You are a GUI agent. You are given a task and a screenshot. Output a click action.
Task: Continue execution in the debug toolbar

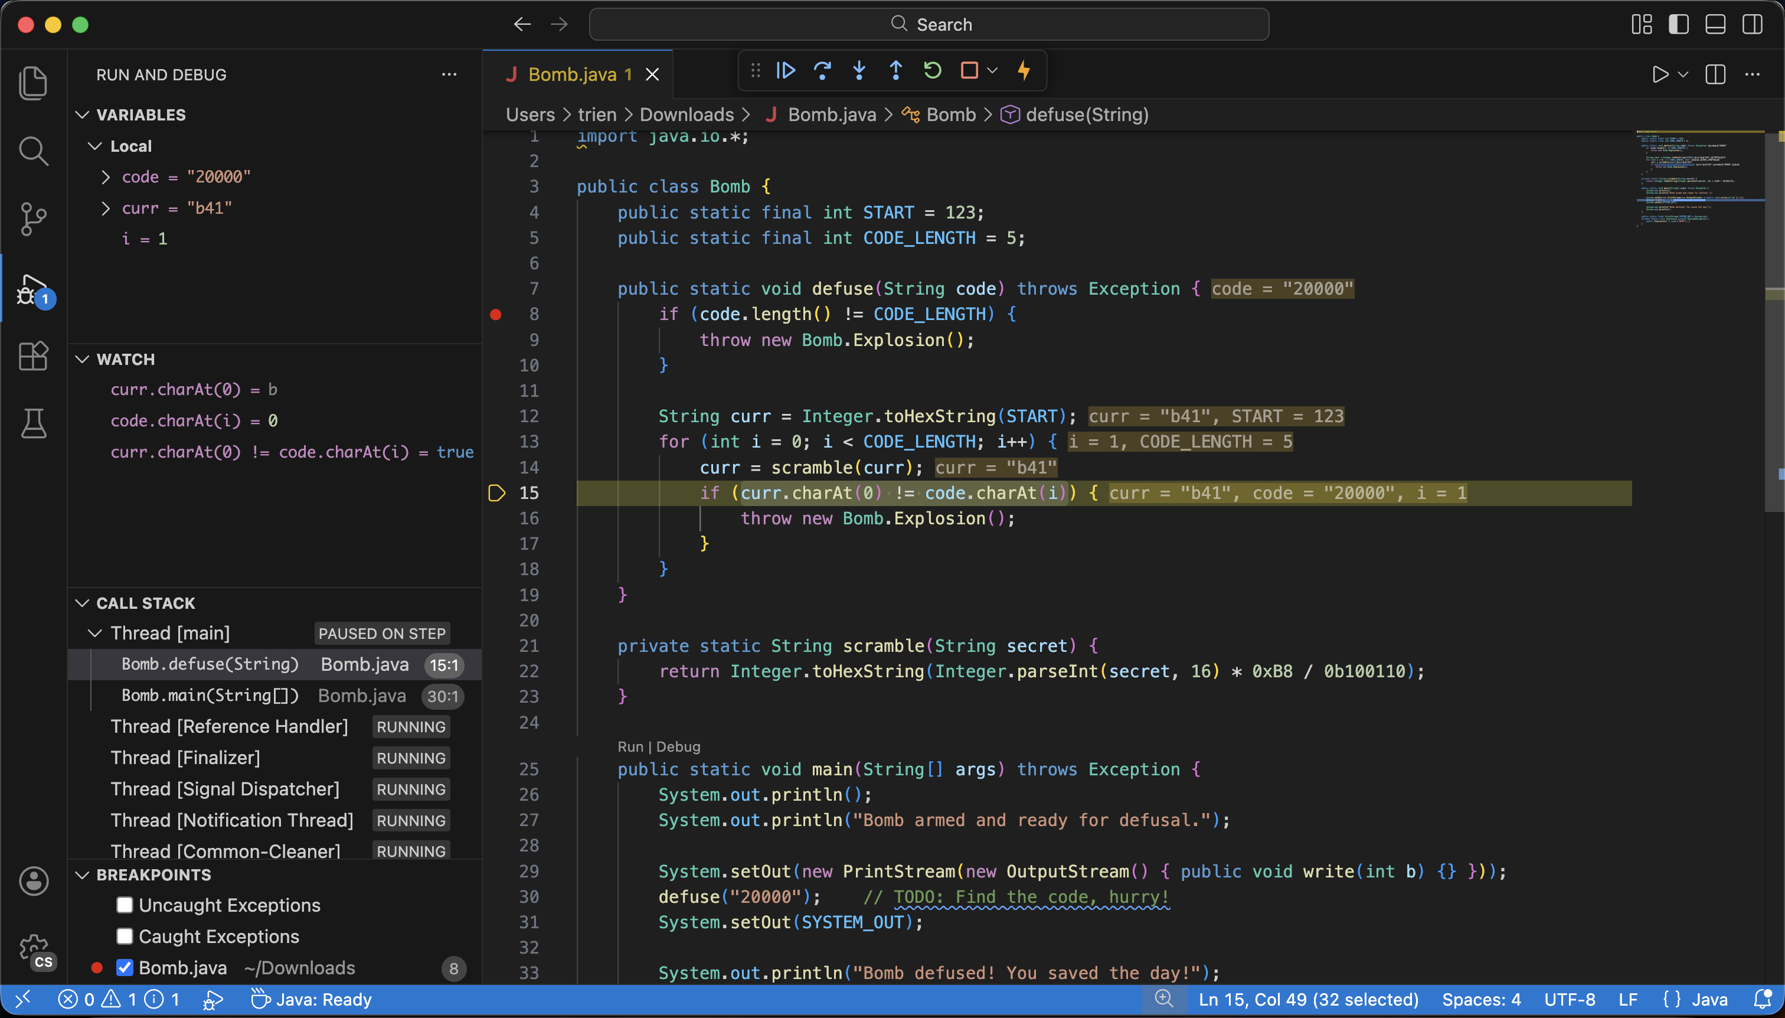coord(785,71)
